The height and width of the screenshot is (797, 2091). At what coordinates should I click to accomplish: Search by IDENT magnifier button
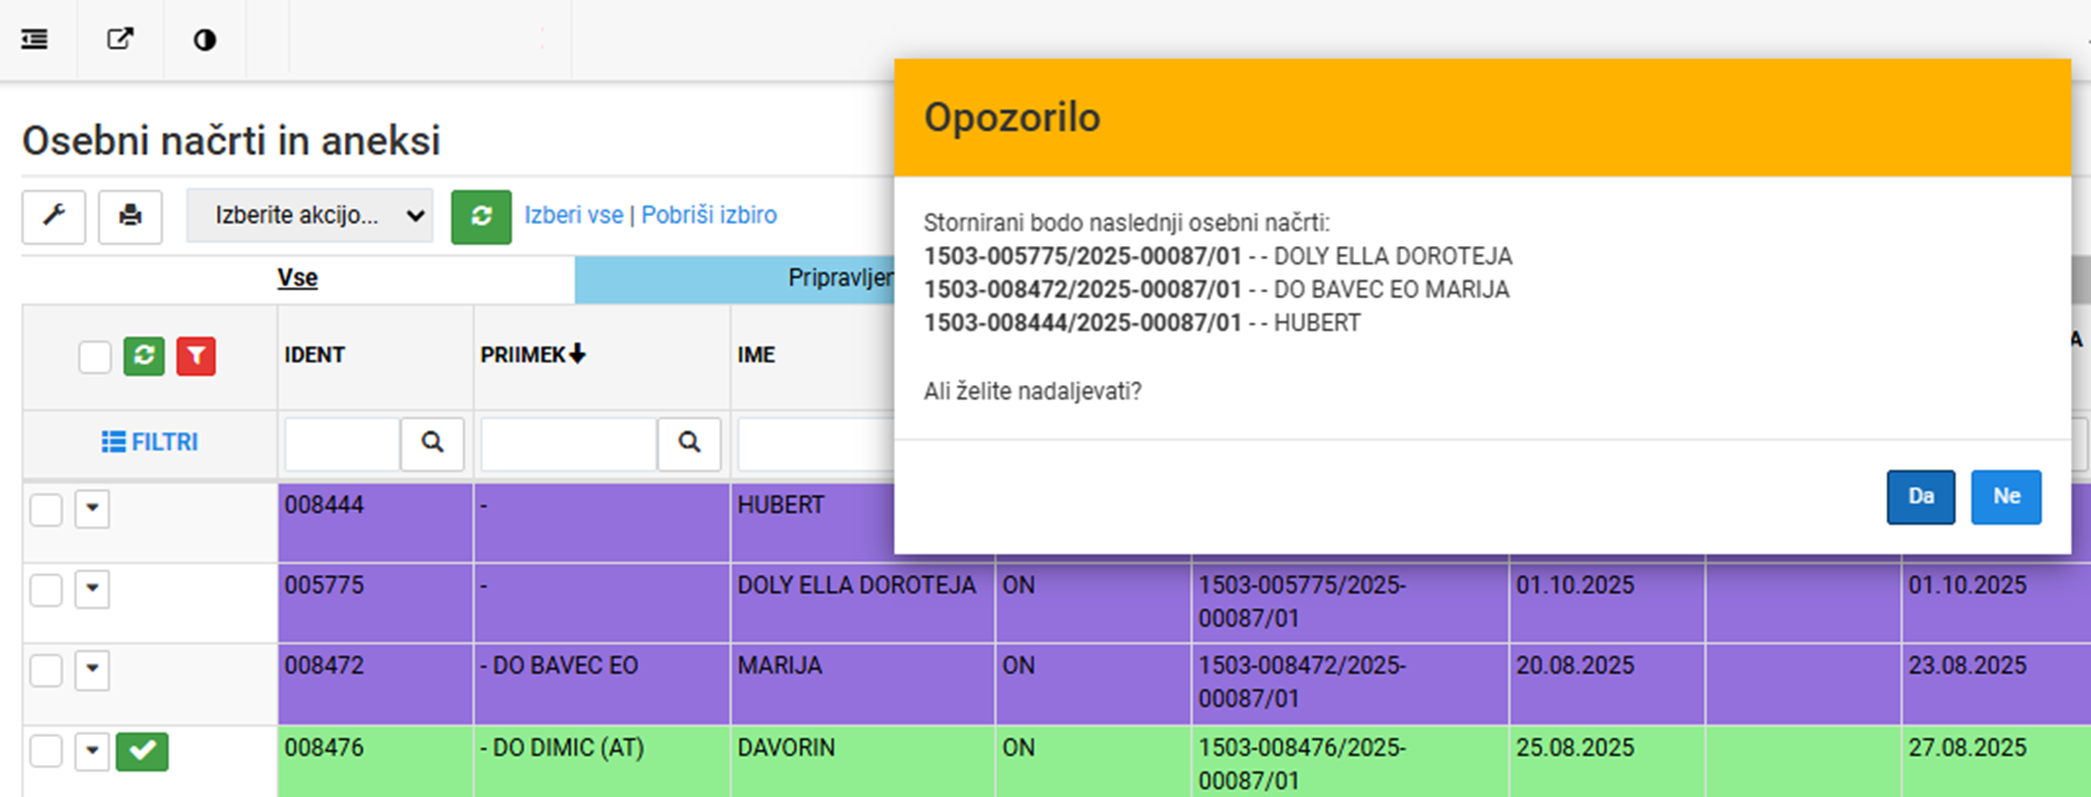click(x=433, y=443)
